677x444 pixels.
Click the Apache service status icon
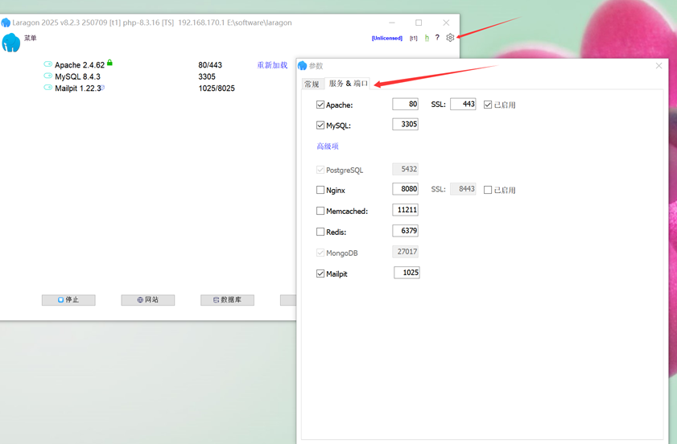48,64
